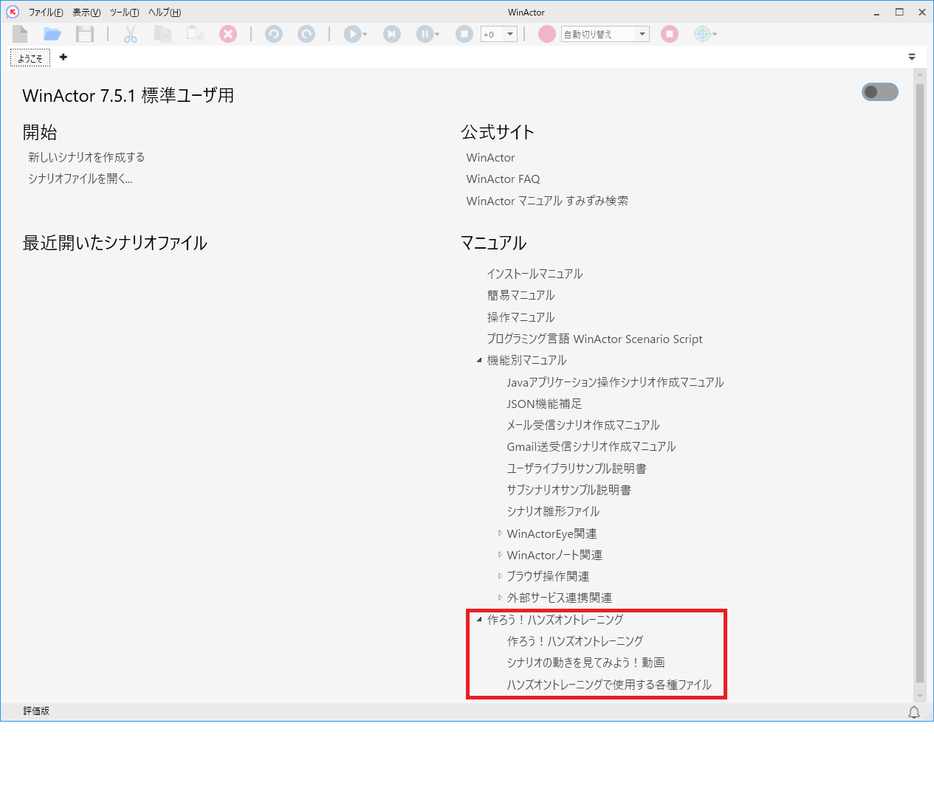
Task: Add a new tab with plus icon
Action: coord(63,57)
